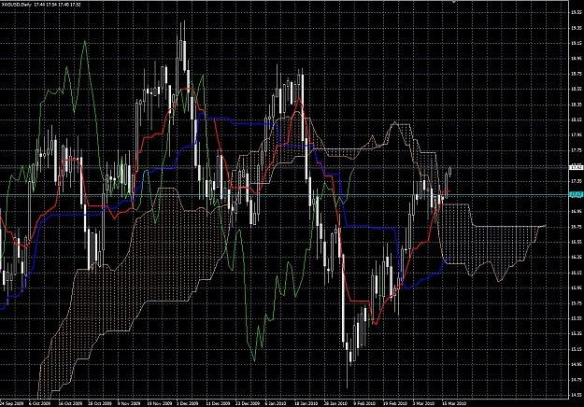Select the chart shift triangle marker on top edge
The height and width of the screenshot is (407, 584).
[454, 2]
